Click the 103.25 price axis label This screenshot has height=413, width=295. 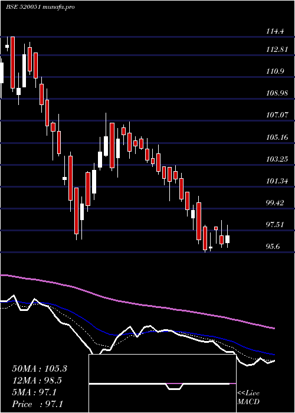[x=277, y=159]
